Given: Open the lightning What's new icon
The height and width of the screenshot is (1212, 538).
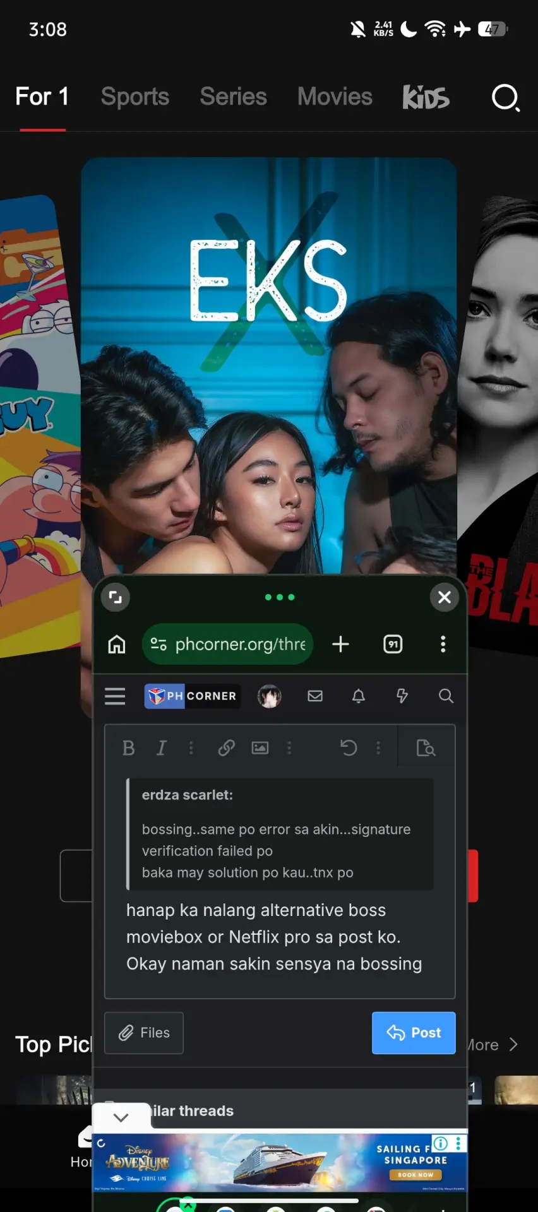Looking at the screenshot, I should click(402, 696).
